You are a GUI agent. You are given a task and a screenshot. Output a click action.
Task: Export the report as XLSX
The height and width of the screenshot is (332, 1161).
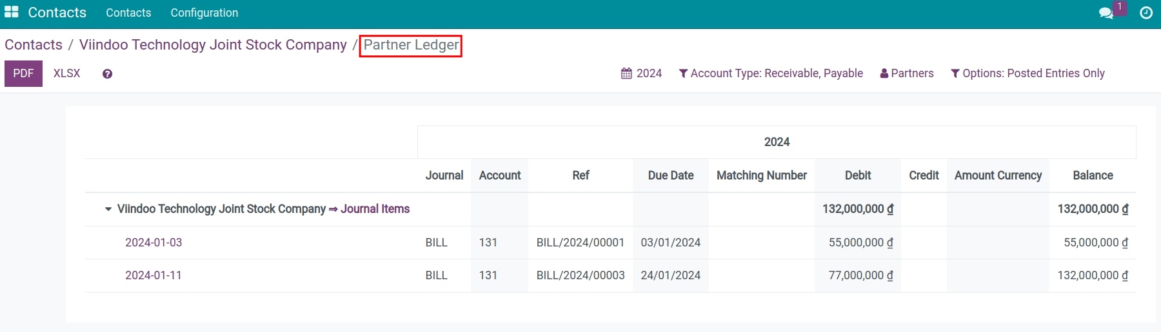66,73
